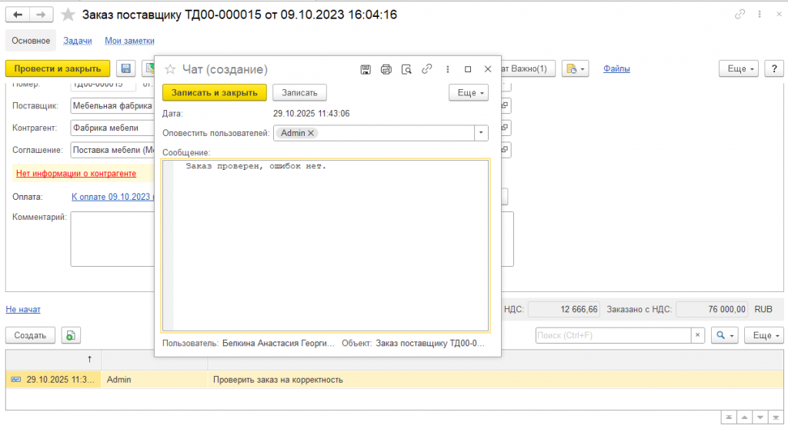Image resolution: width=788 pixels, height=432 pixels.
Task: Click the Важно(1) chat button
Action: click(x=528, y=68)
